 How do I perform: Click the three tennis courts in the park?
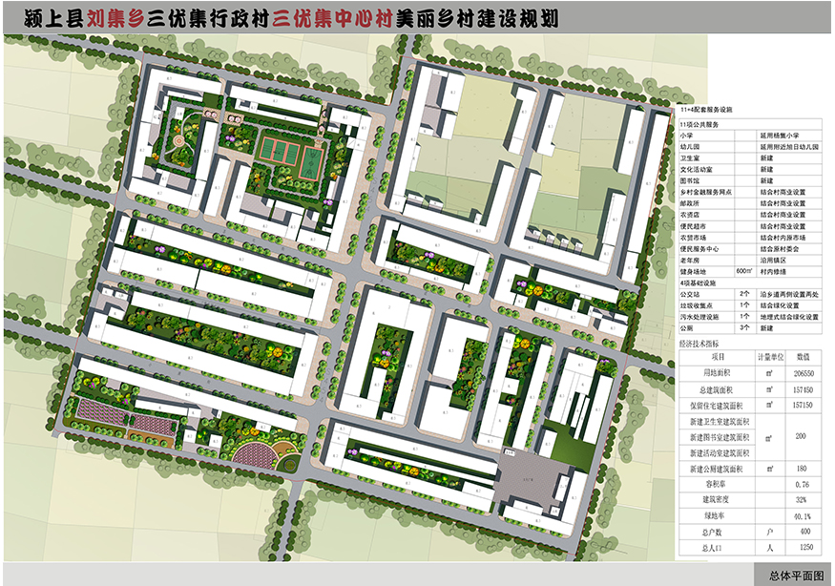pos(278,150)
